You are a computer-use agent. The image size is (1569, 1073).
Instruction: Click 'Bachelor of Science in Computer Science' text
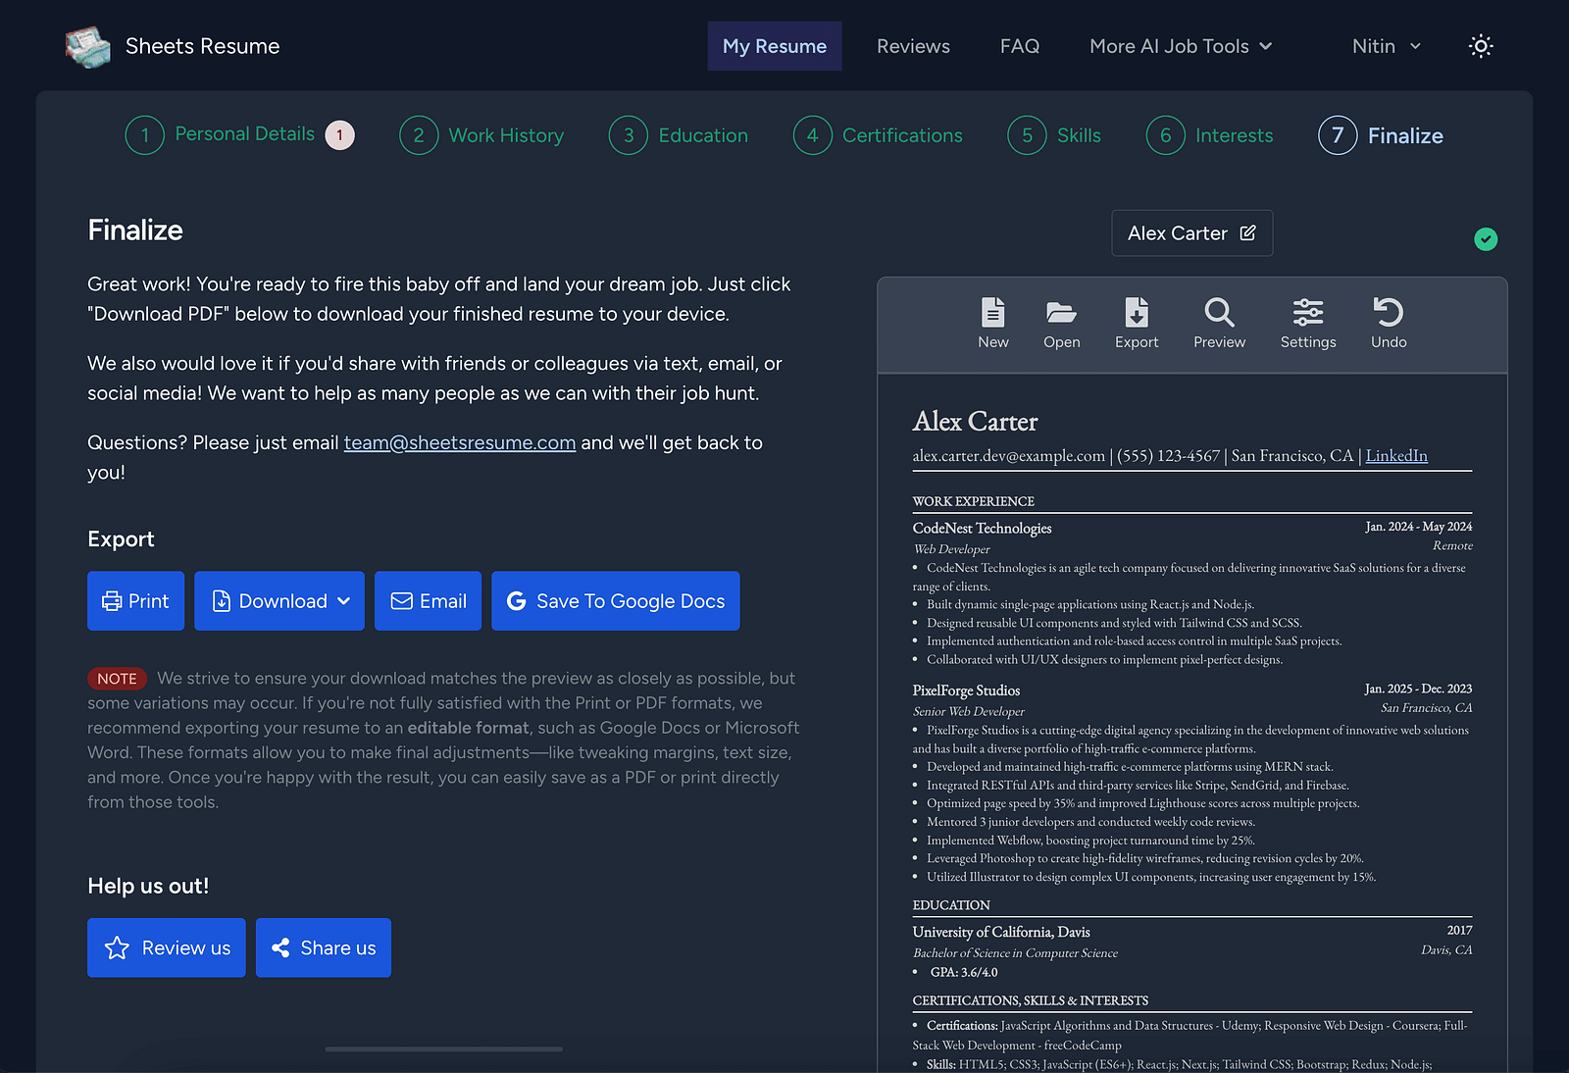(x=1015, y=953)
